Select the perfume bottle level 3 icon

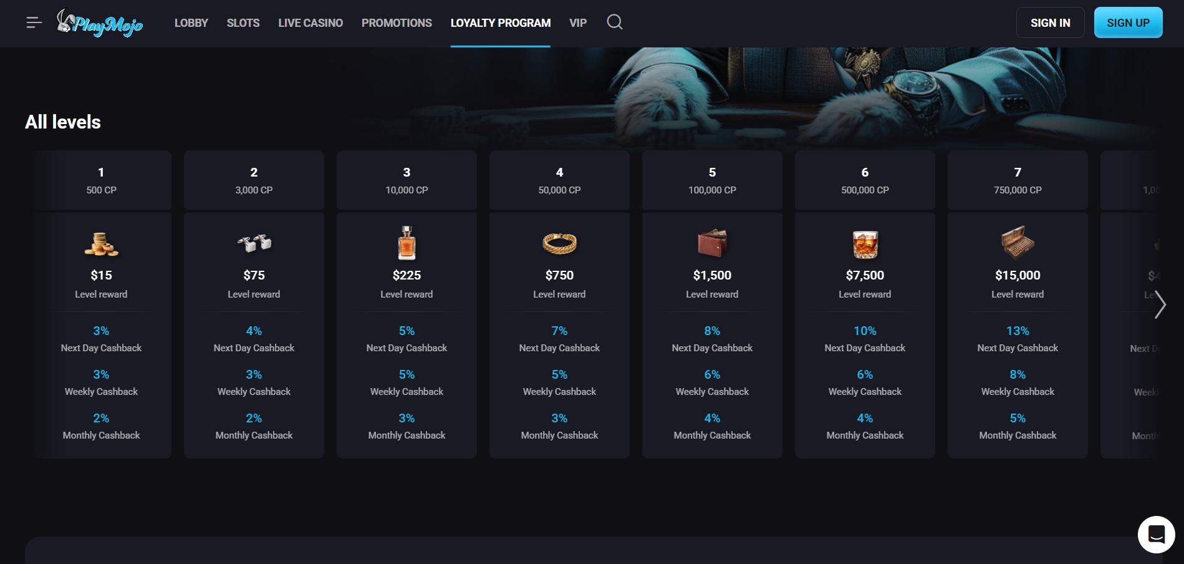coord(407,243)
